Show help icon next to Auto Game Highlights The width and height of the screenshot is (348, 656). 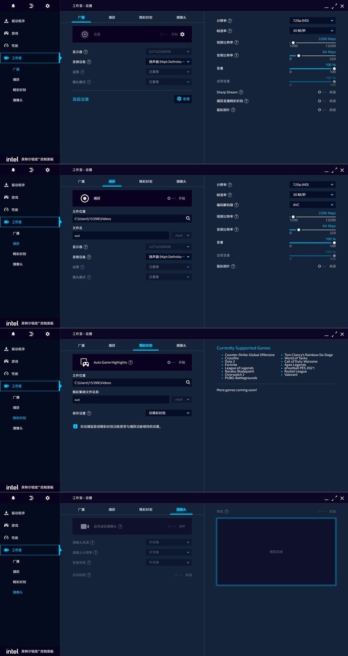[130, 362]
